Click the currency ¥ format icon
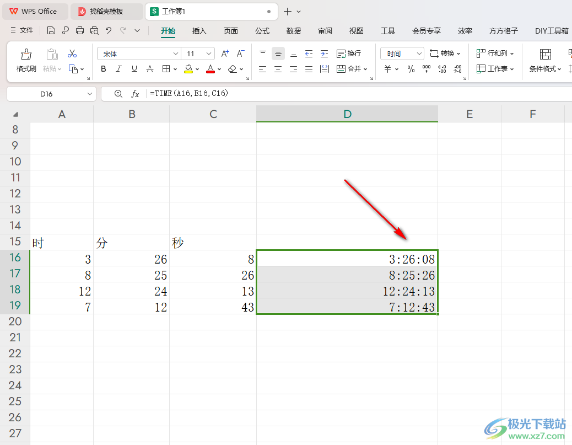Screen dimensions: 572x445 click(x=388, y=68)
